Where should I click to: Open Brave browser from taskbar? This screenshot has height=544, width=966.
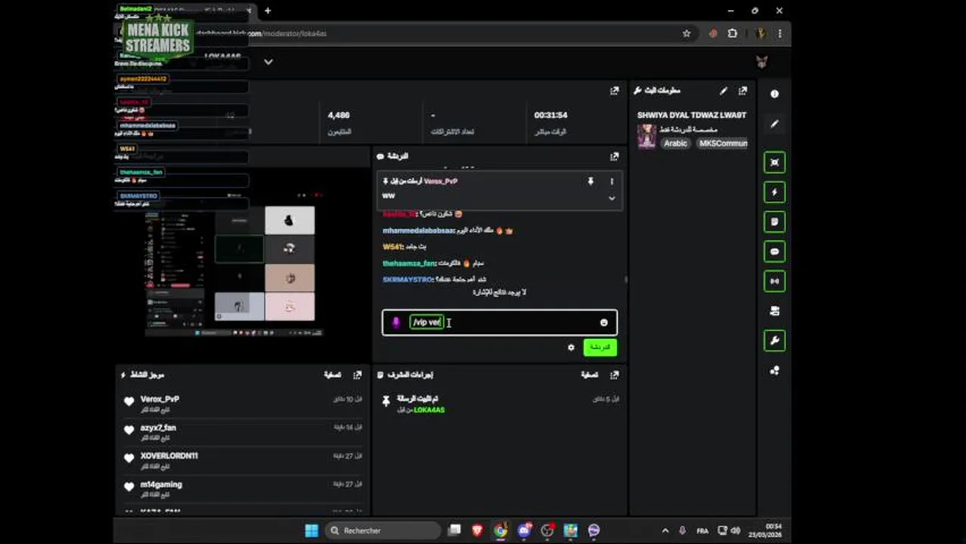(477, 530)
